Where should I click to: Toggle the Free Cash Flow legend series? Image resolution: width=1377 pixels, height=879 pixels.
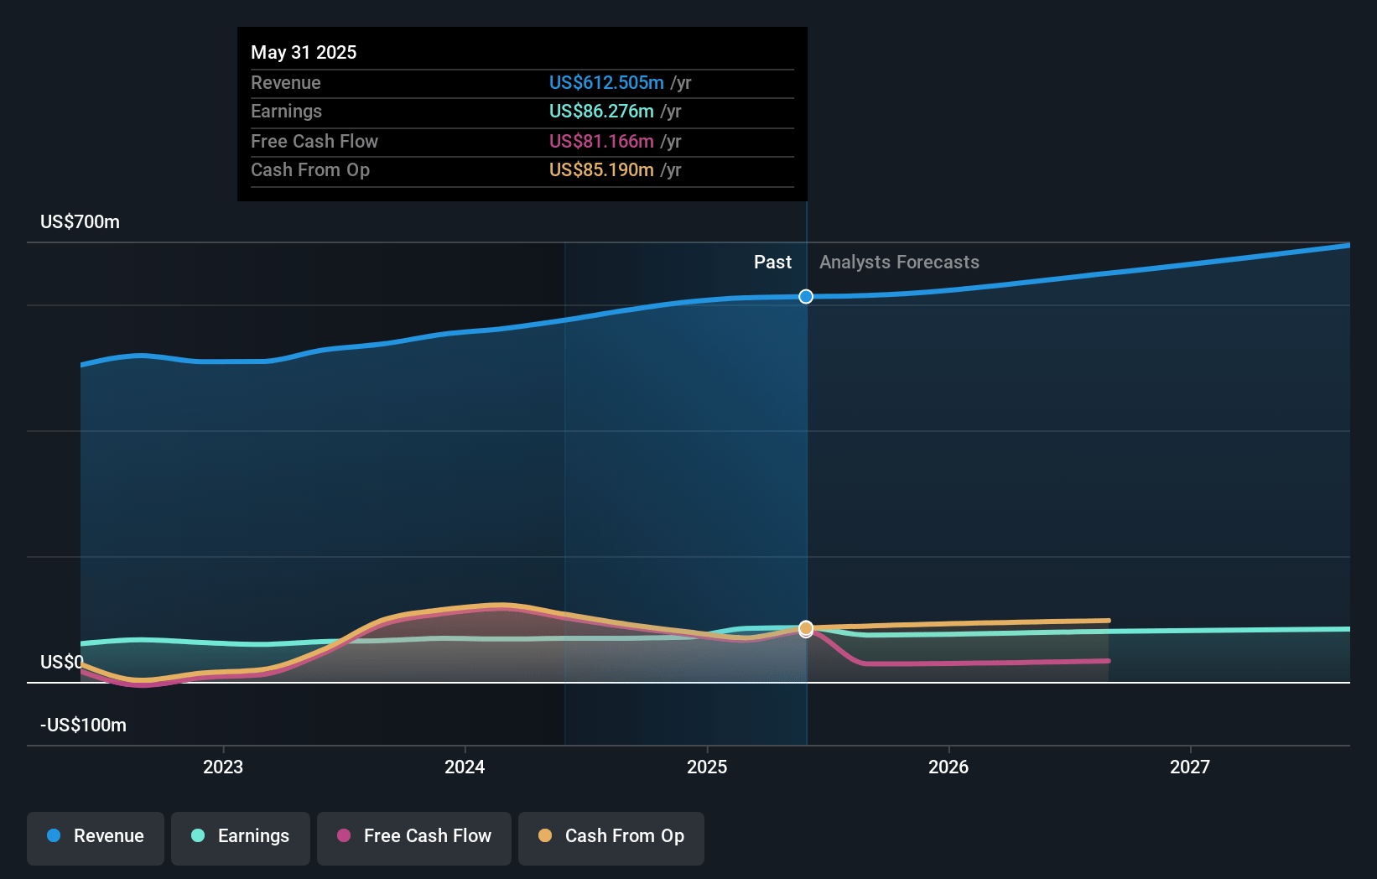[x=414, y=837]
